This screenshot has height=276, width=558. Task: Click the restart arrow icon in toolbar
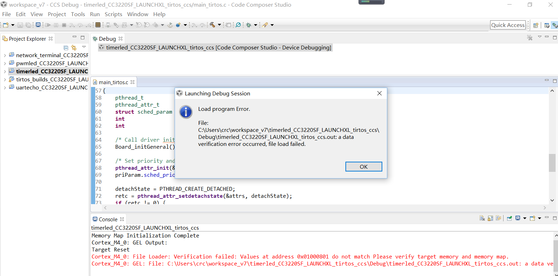pos(170,25)
